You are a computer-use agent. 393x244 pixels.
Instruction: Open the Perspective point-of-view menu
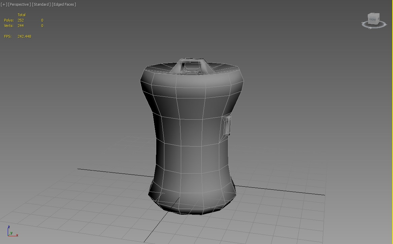19,4
